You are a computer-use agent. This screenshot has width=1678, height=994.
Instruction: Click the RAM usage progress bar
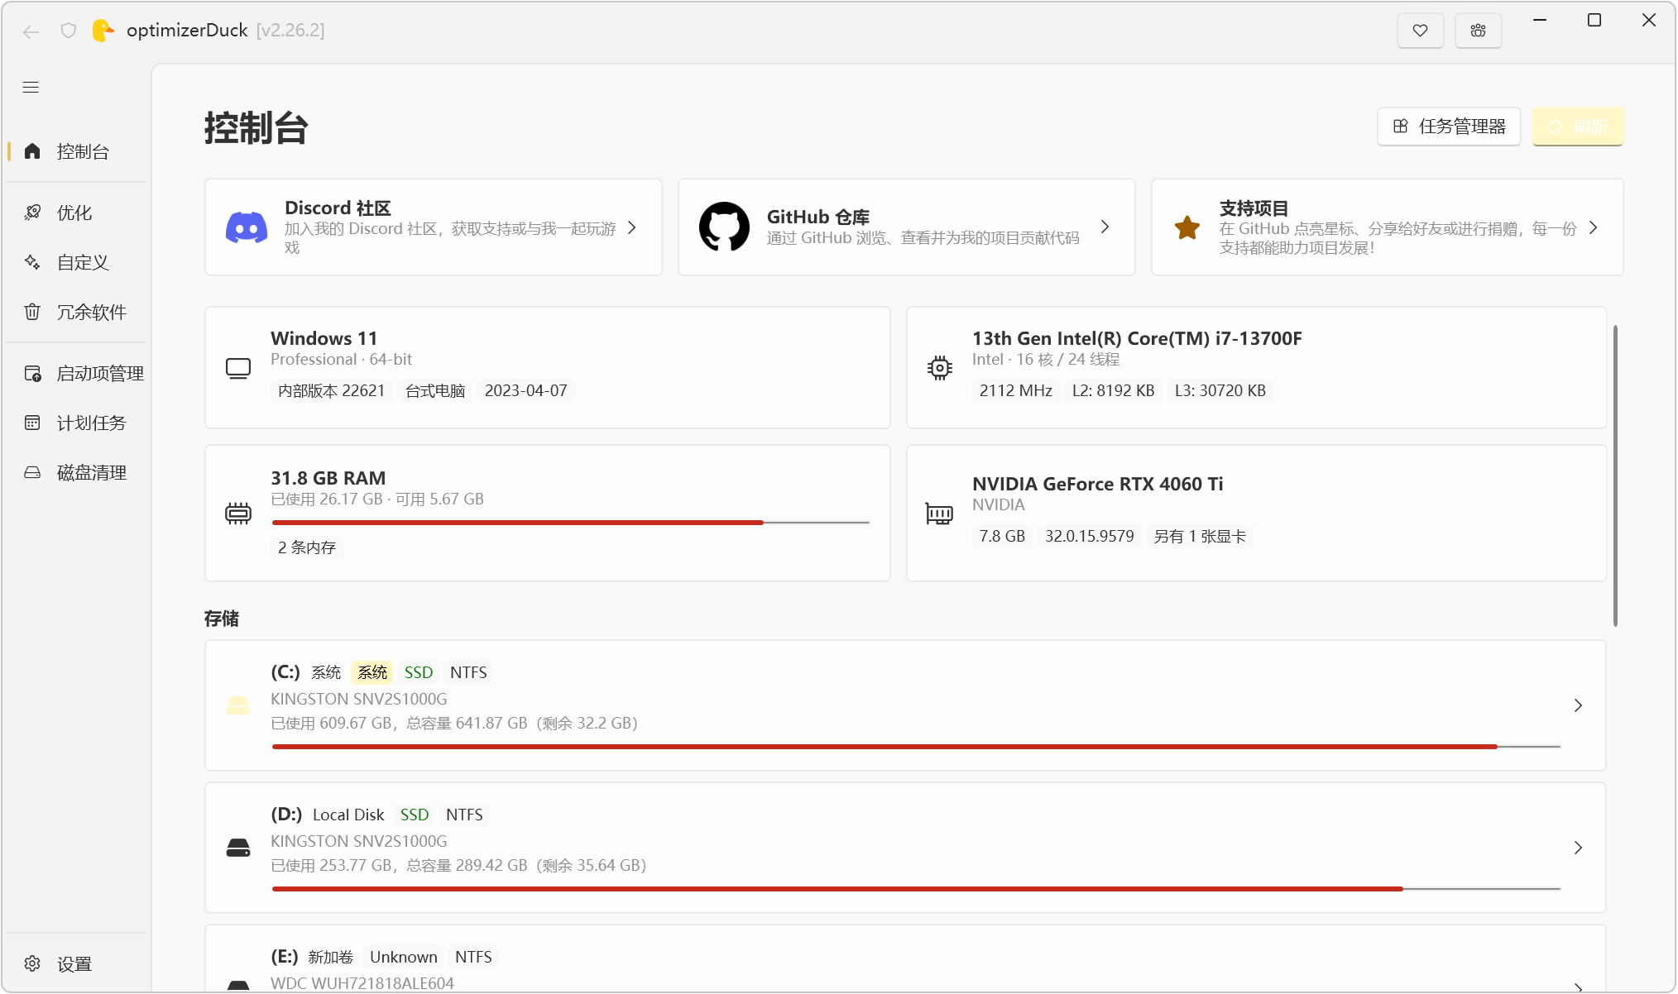[x=571, y=523]
